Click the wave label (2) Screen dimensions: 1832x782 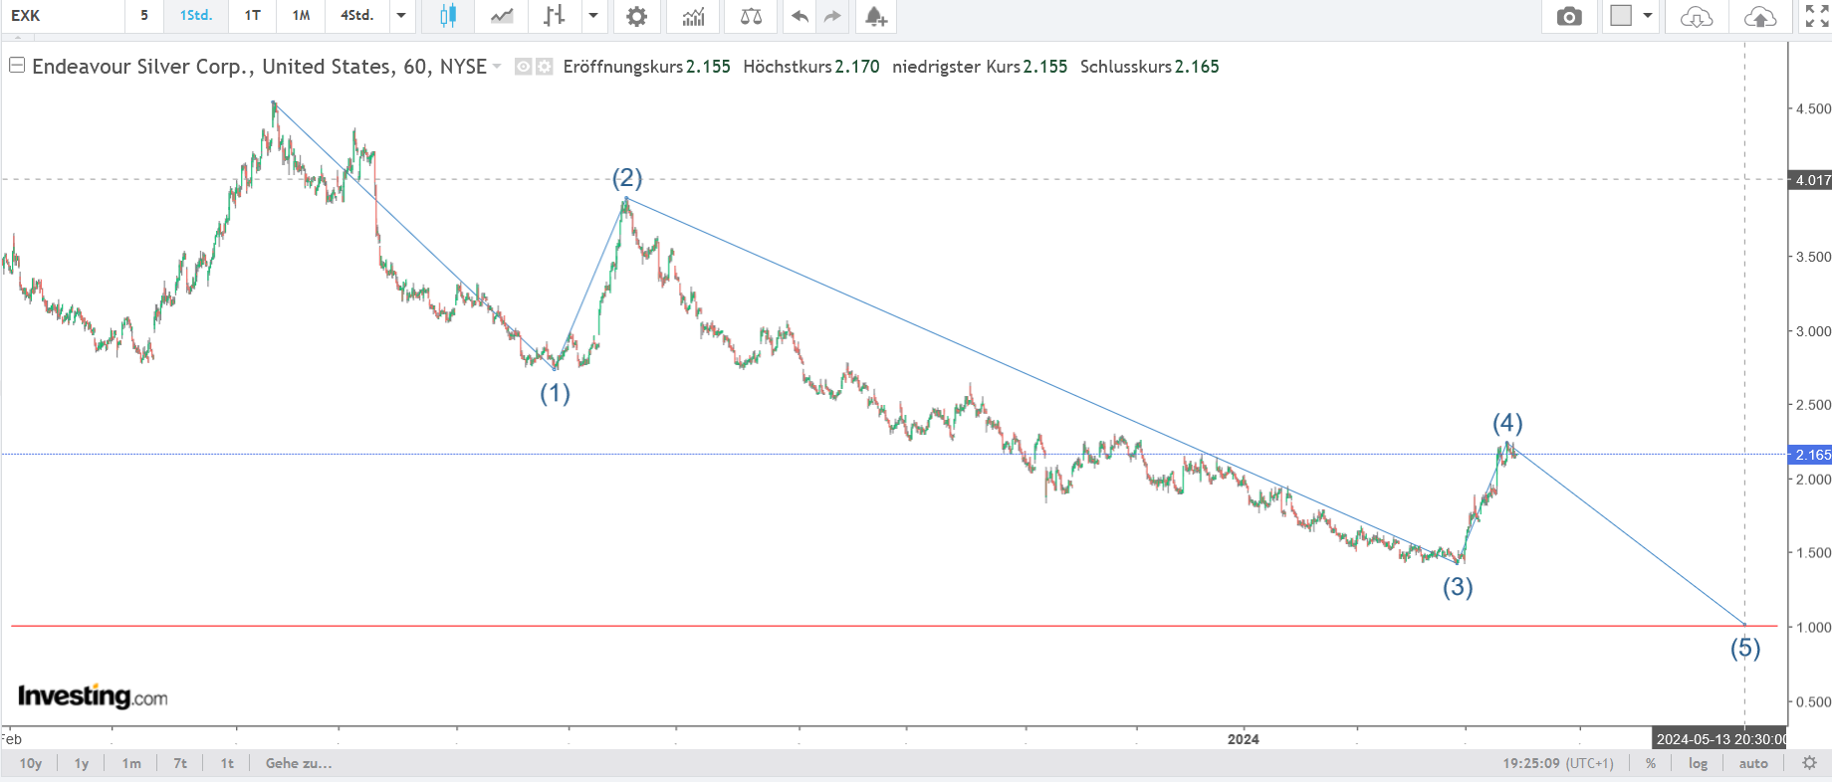(x=627, y=177)
